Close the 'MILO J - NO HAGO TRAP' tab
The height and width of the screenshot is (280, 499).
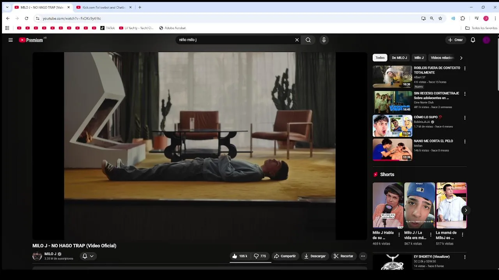[69, 7]
